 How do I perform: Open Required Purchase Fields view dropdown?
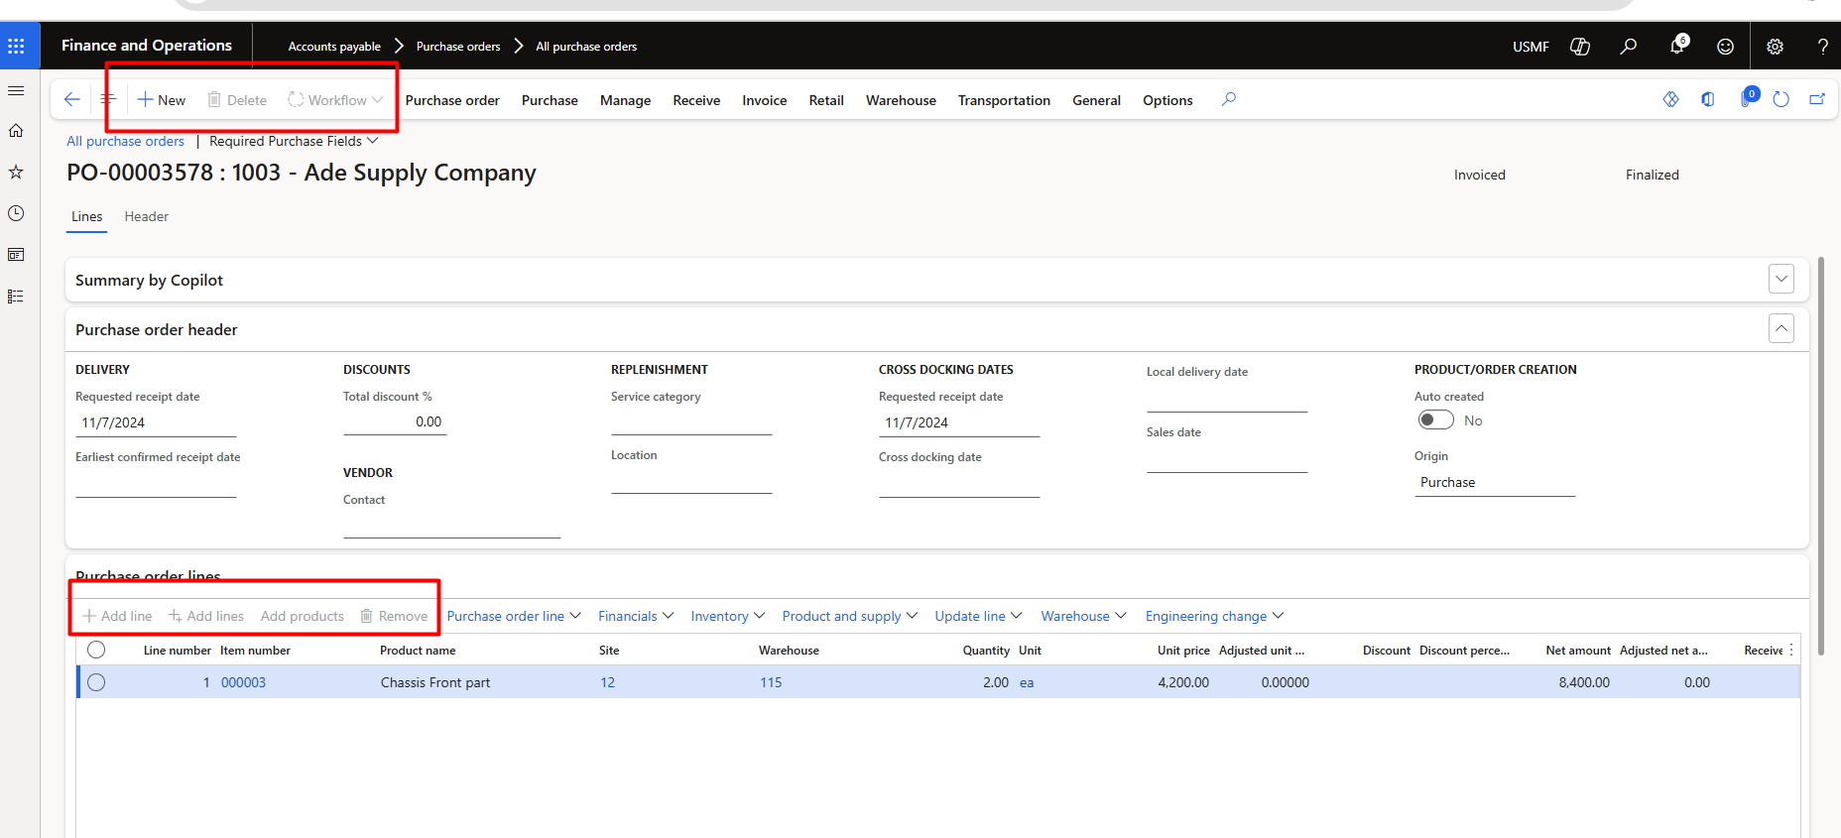294,141
